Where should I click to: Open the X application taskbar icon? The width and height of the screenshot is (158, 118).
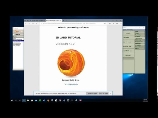pyautogui.click(x=56, y=100)
